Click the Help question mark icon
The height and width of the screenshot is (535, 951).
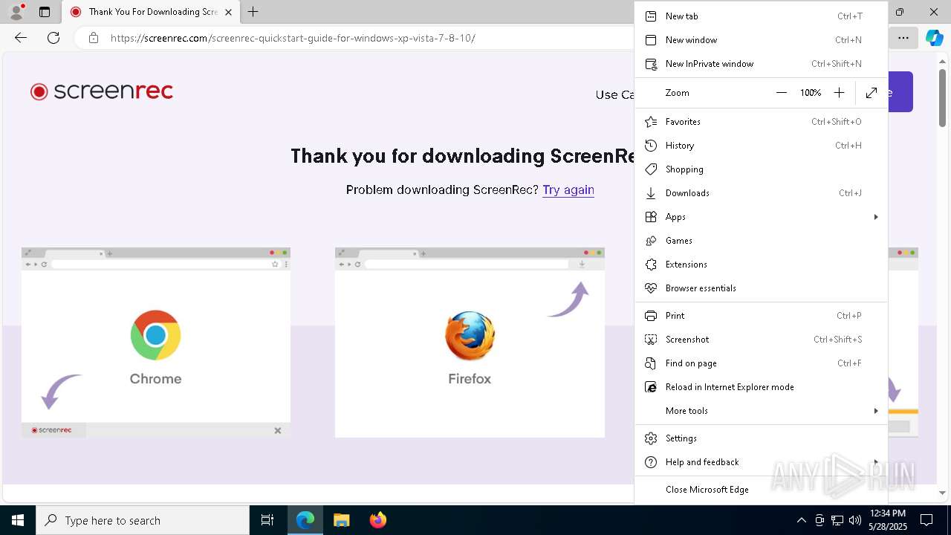pos(651,462)
